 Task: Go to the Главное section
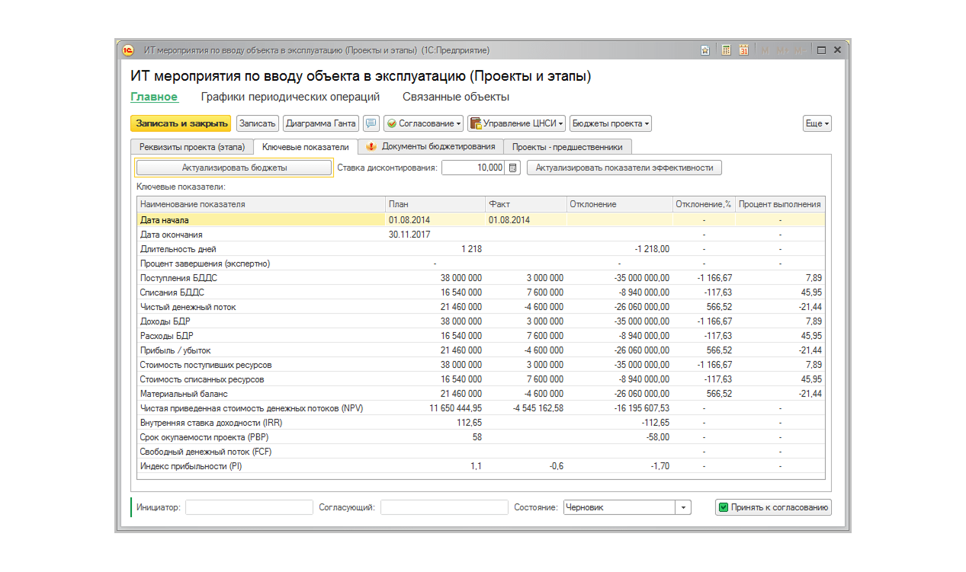click(154, 97)
